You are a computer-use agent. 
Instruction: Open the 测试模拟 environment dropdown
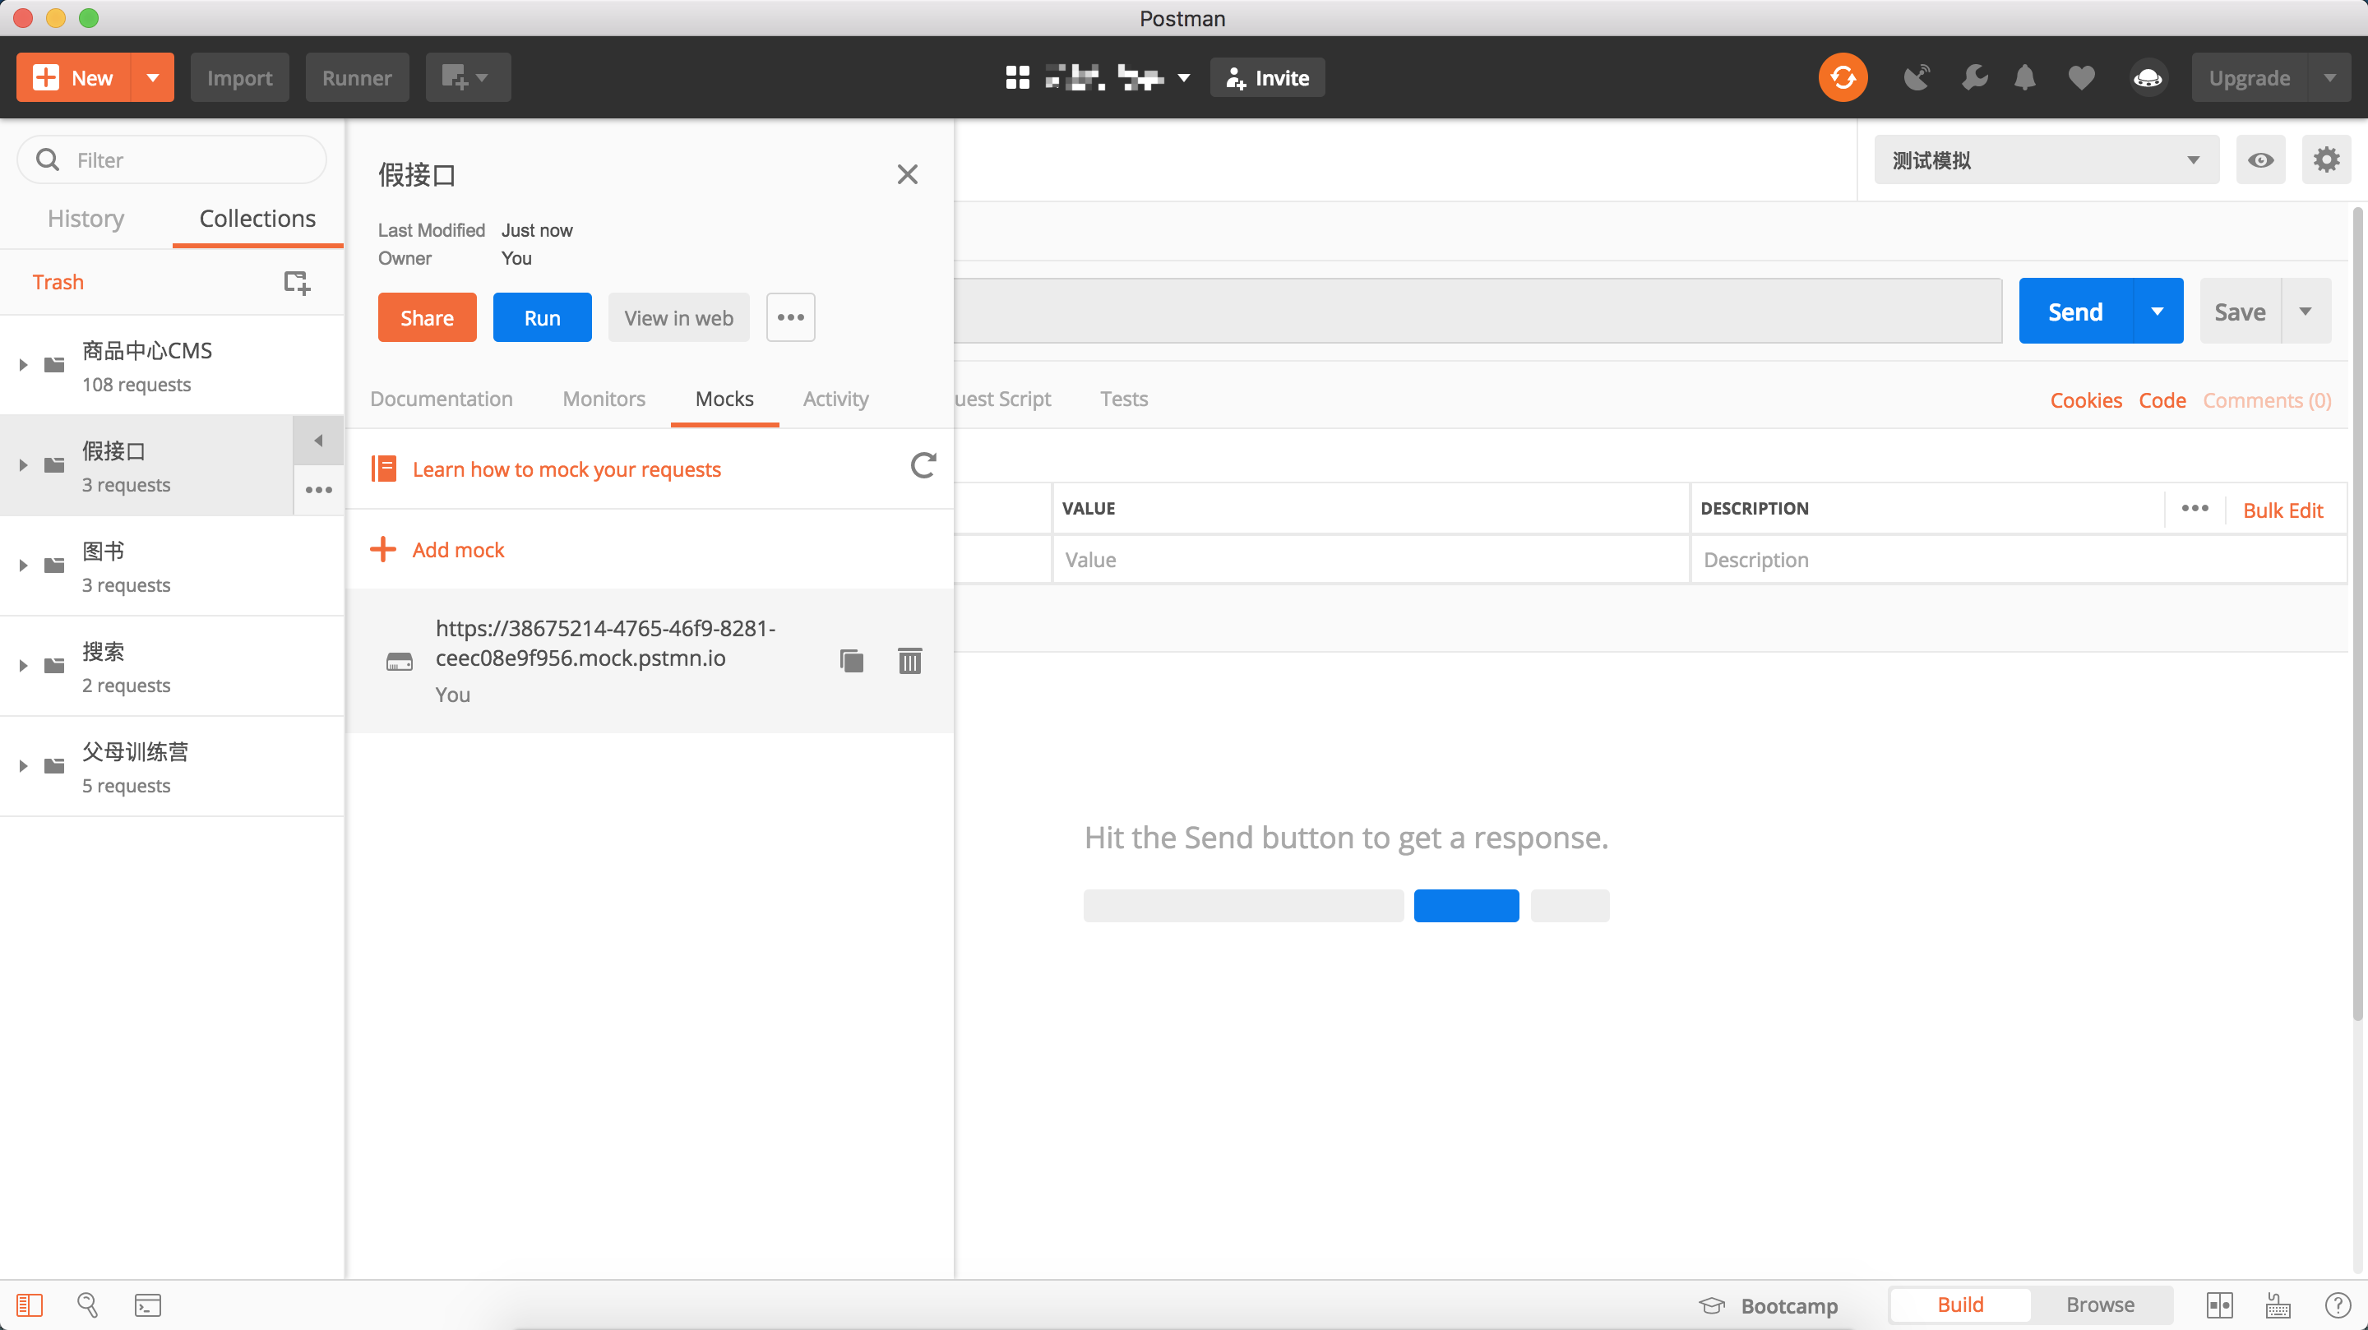tap(2047, 160)
